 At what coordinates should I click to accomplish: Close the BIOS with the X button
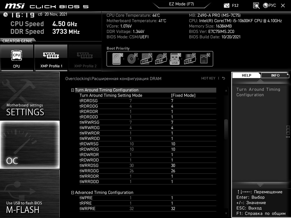283,6
